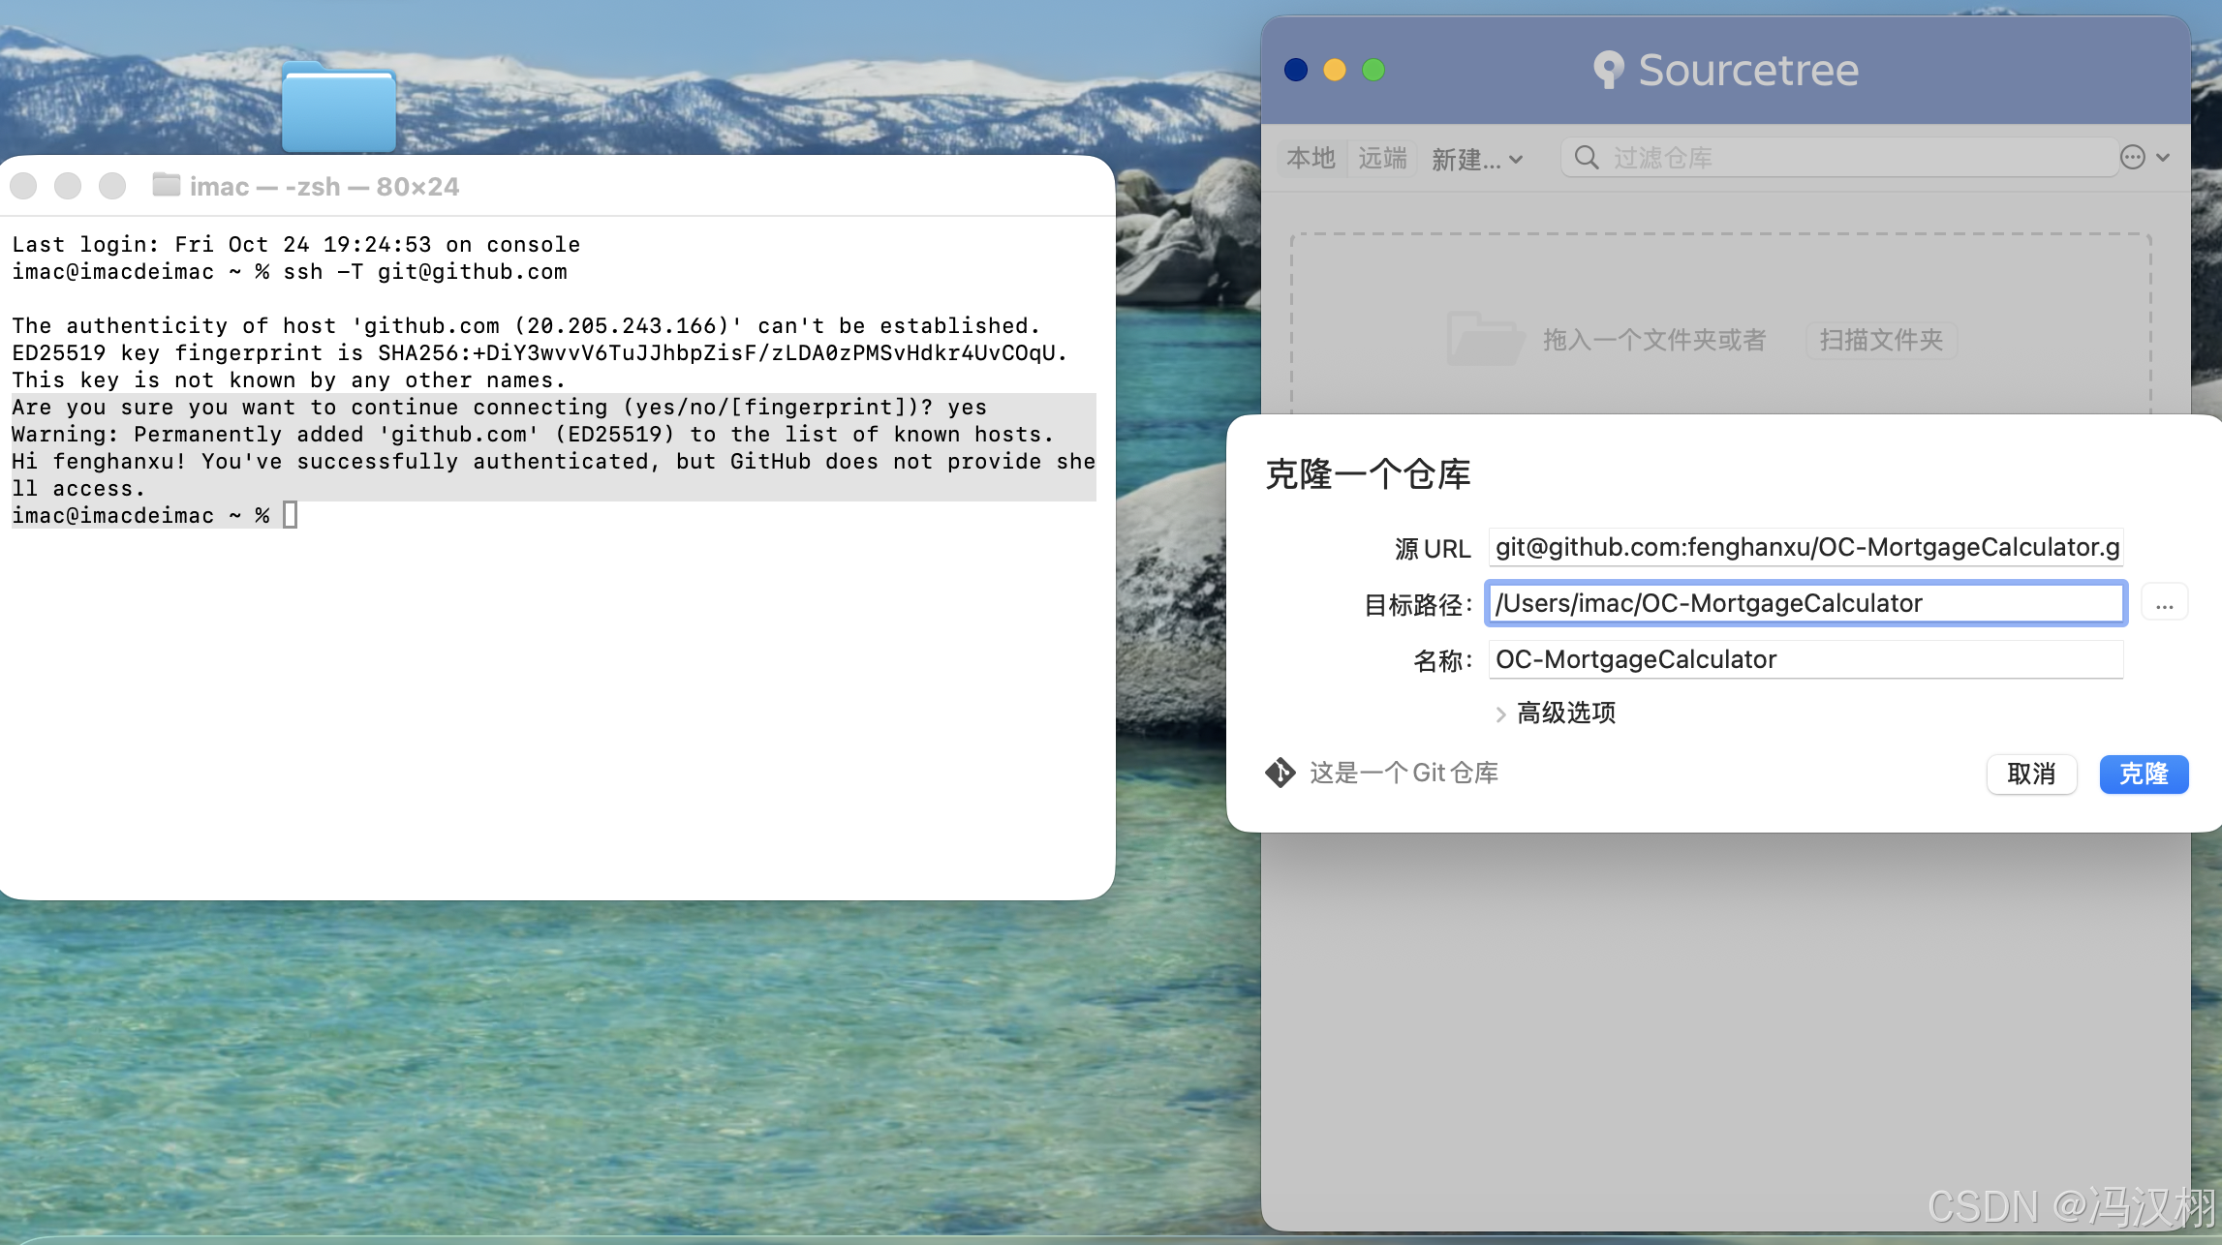The height and width of the screenshot is (1245, 2222).
Task: Click the 扫描文件夹 scan folder button
Action: point(1881,340)
